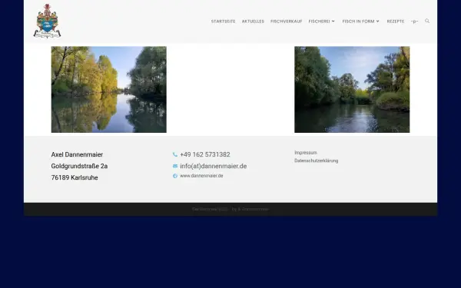This screenshot has height=288, width=461.
Task: Open the Datenschutzerklärung link
Action: pyautogui.click(x=316, y=161)
